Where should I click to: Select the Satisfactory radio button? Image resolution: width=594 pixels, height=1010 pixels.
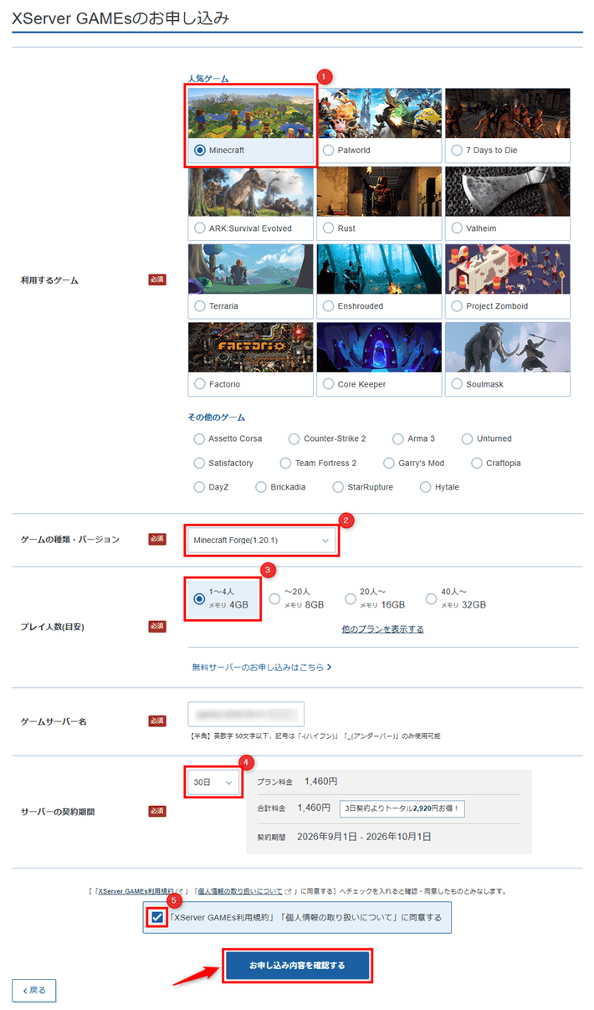[x=199, y=463]
